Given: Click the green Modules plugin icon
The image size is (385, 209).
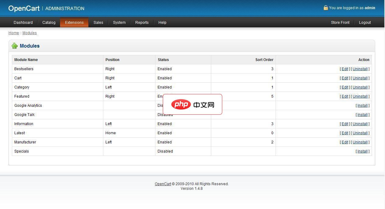Looking at the screenshot, I should coord(15,46).
